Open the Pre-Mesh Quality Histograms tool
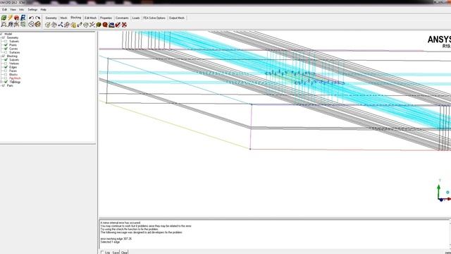Screen dimensions: 451x254 105,25
